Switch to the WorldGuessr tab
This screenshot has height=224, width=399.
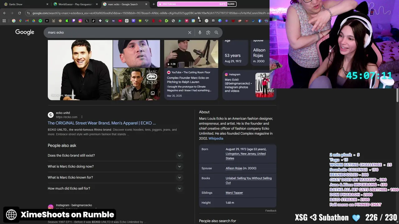75,4
